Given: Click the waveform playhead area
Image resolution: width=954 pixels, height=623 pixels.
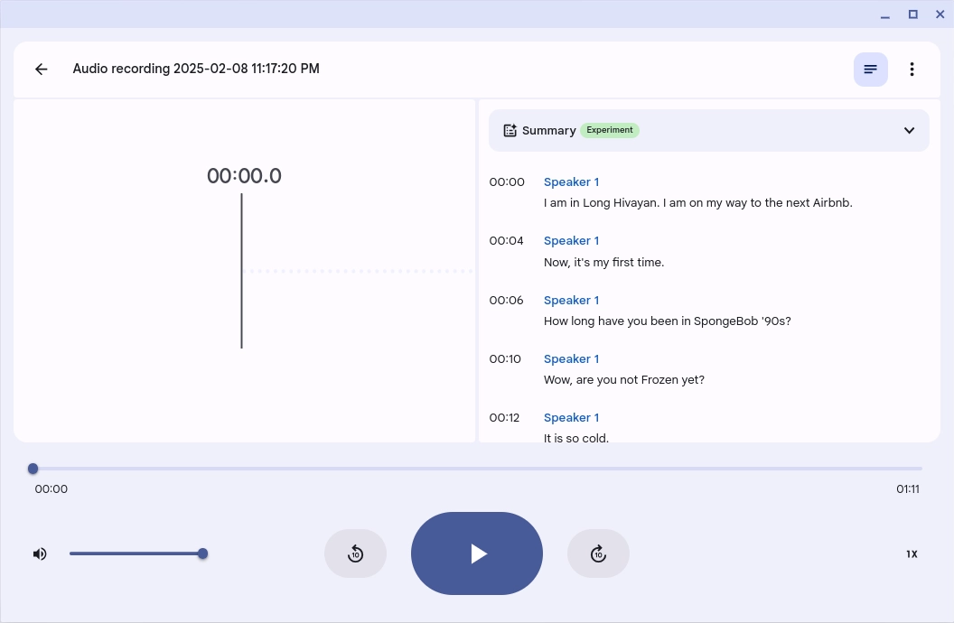Looking at the screenshot, I should pyautogui.click(x=242, y=271).
